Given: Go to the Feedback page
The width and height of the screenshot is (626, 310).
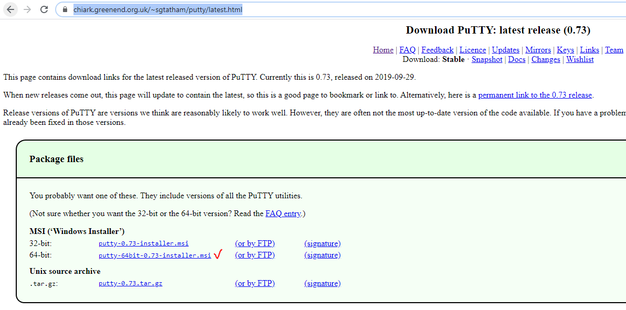Looking at the screenshot, I should click(x=437, y=50).
